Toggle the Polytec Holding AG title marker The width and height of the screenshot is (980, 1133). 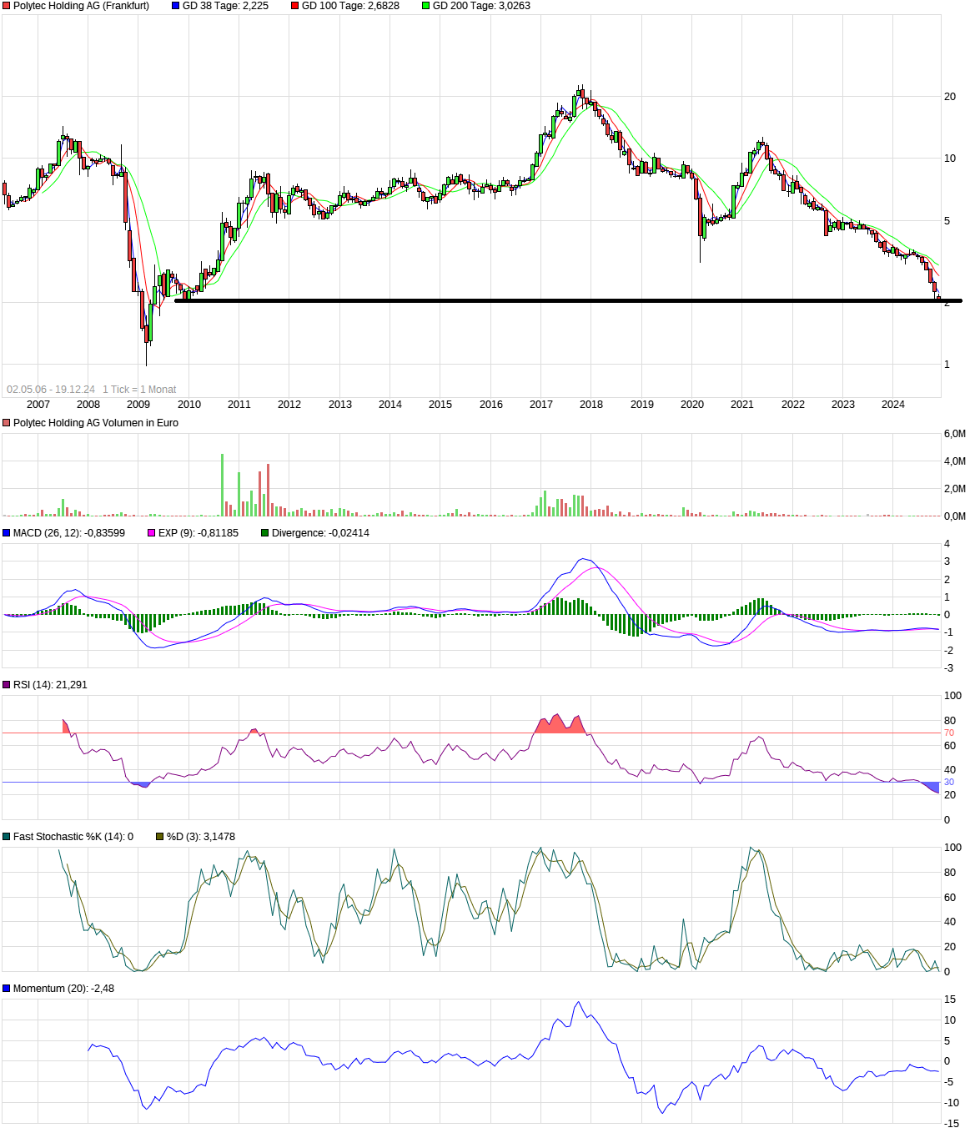pos(6,7)
